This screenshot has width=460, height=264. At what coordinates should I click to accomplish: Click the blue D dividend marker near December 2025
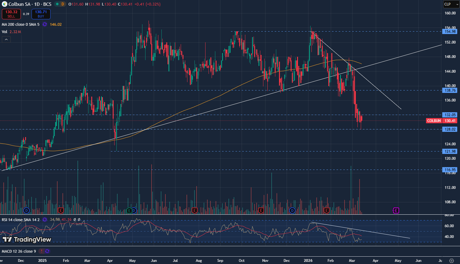292,210
